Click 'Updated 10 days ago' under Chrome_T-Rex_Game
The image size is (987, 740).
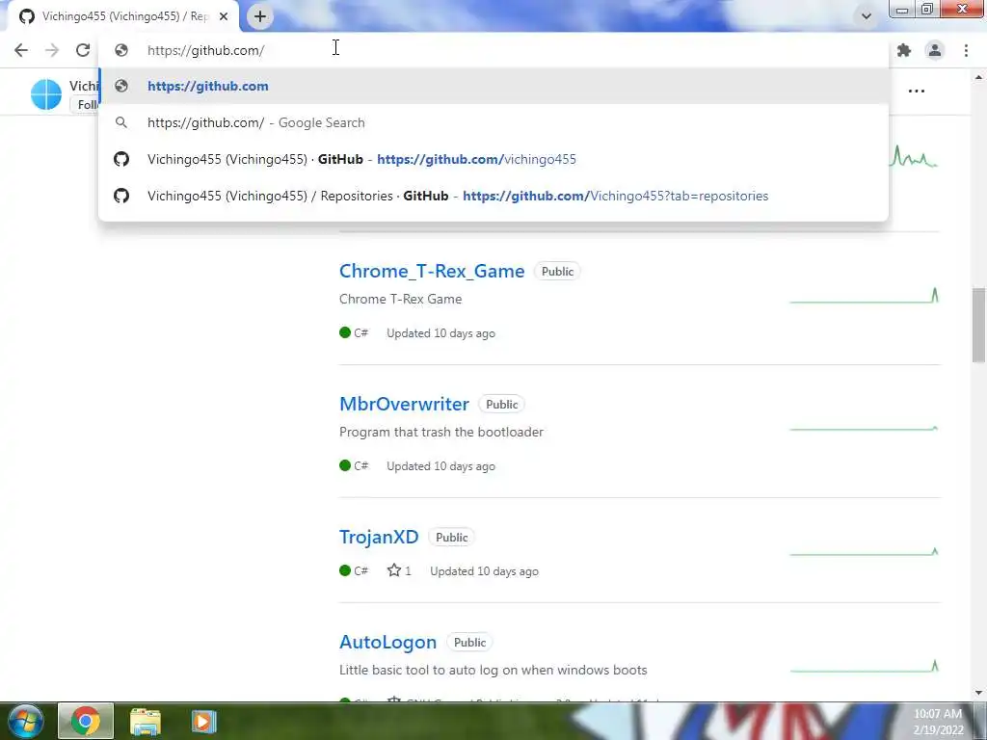click(x=440, y=333)
